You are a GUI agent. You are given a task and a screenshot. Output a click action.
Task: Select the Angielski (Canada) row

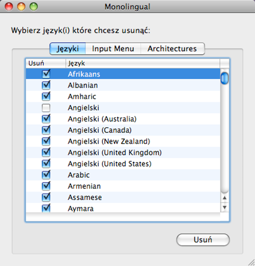(x=123, y=130)
